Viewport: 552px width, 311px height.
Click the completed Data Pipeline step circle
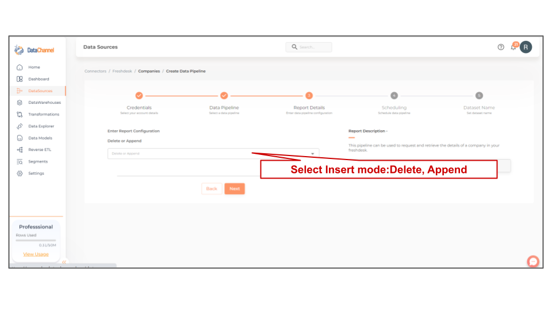click(224, 96)
